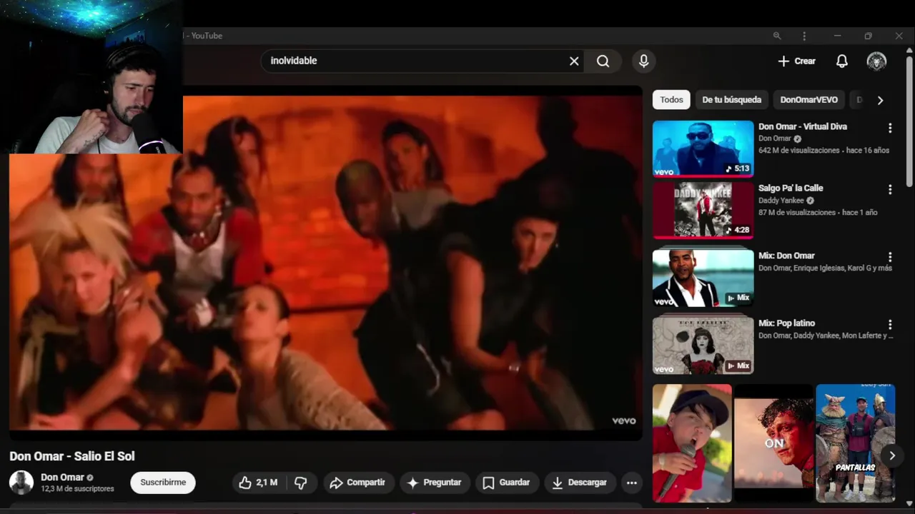Open Don Omar channel avatar
915x514 pixels.
[21, 483]
